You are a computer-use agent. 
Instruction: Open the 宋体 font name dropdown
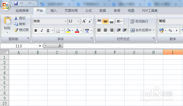[66, 21]
